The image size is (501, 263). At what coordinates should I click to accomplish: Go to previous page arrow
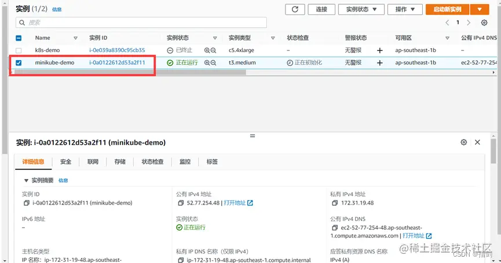click(447, 23)
